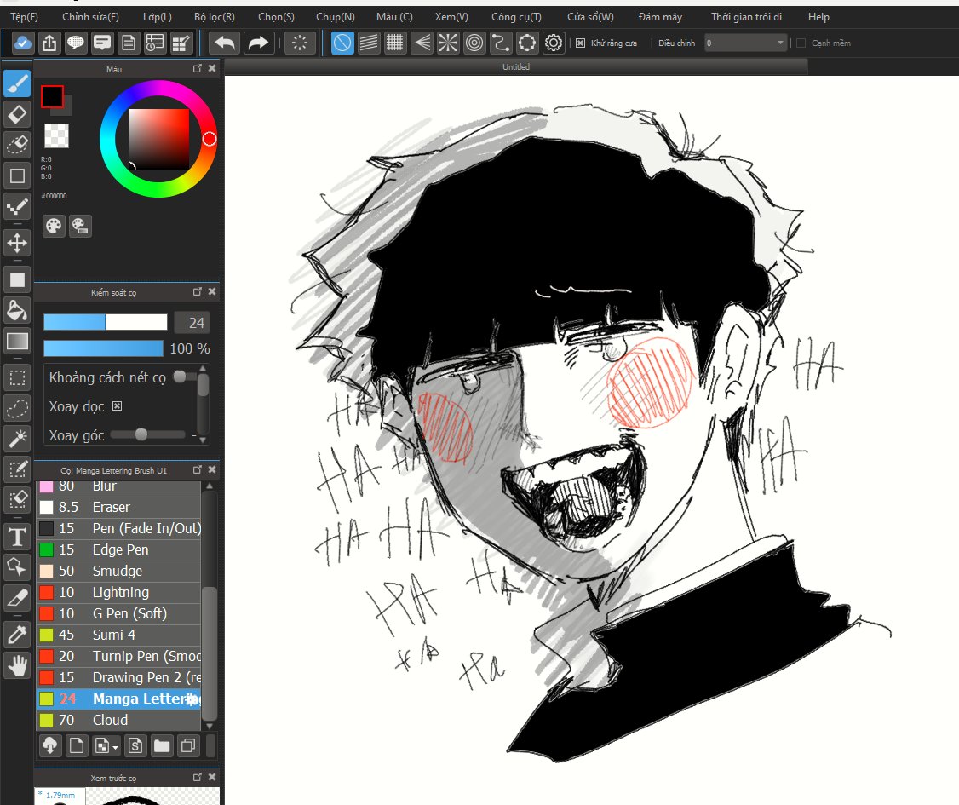Select the Cloud brush

pos(118,720)
